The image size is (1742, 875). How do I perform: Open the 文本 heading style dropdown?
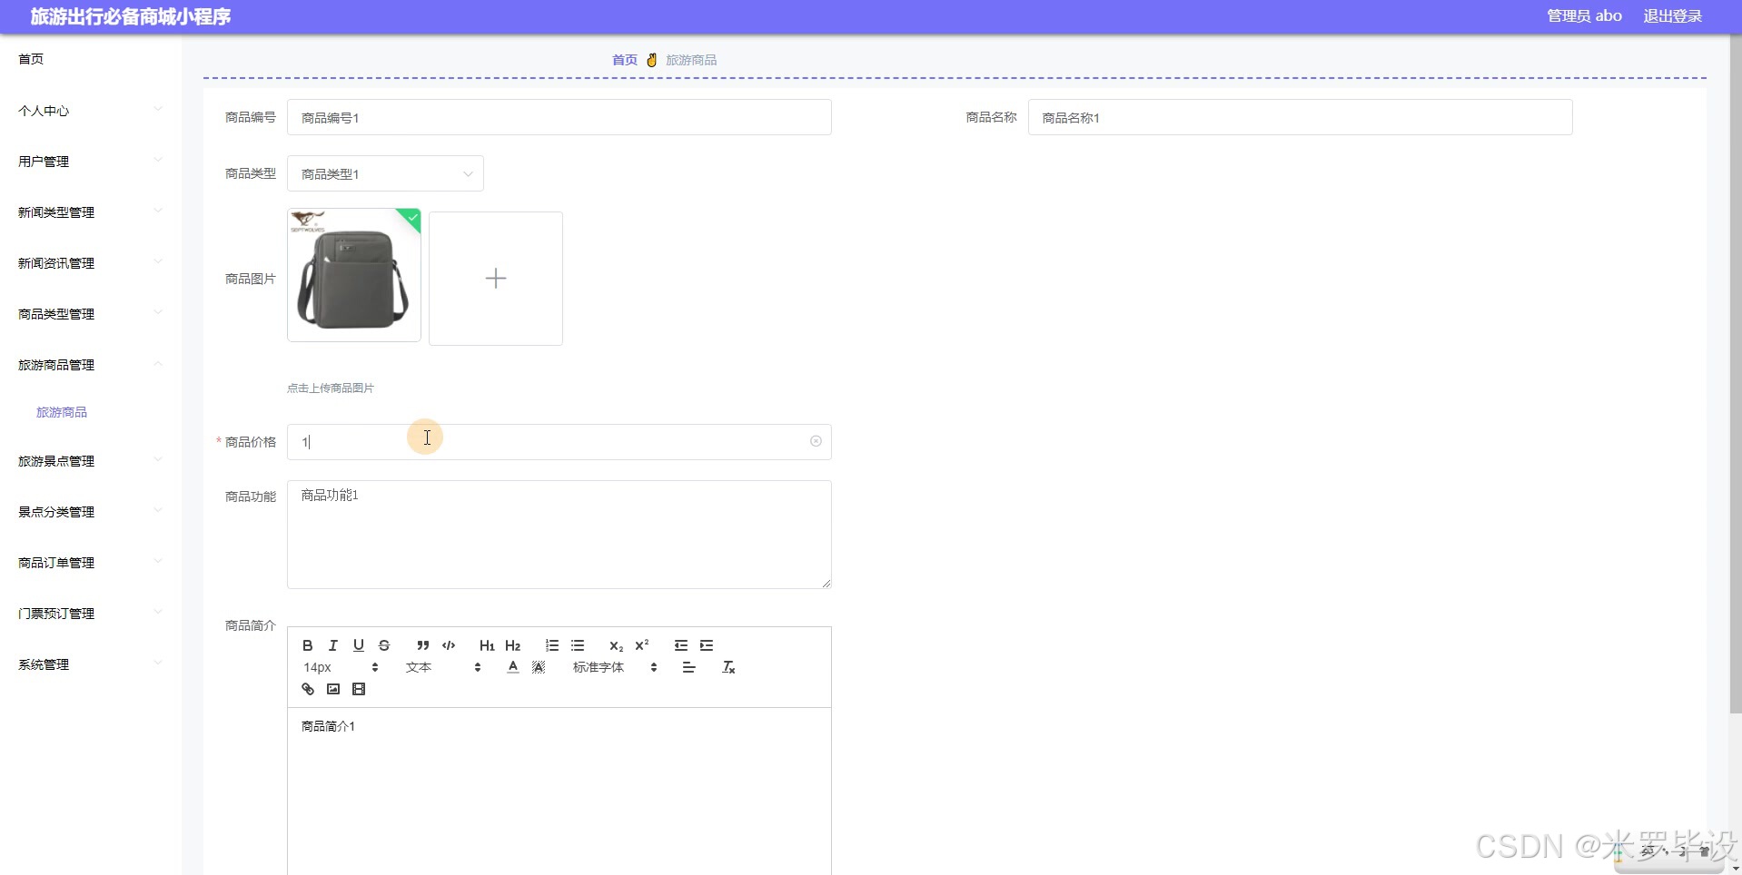[x=442, y=667]
